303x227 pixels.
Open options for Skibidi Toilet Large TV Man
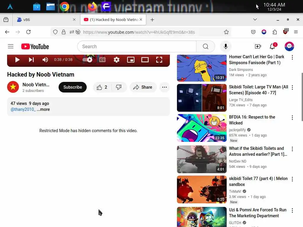coord(292,87)
